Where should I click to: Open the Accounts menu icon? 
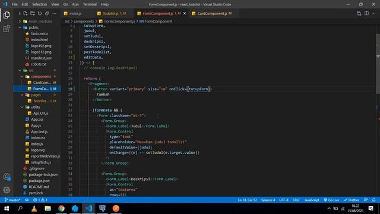coord(7,177)
